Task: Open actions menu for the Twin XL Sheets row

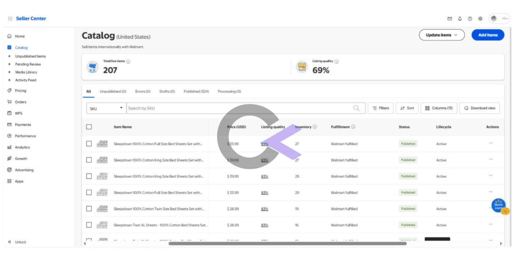Action: [490, 224]
